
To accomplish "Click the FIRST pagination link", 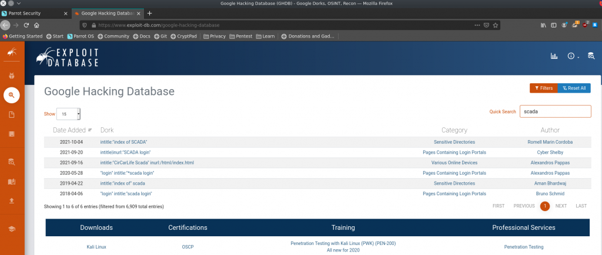I will 499,206.
